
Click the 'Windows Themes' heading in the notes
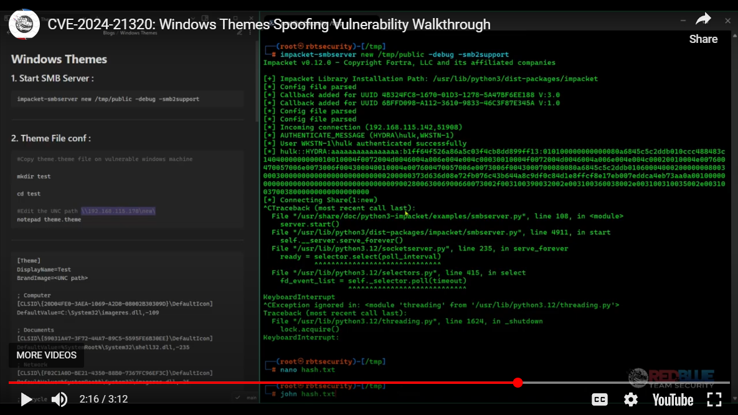59,59
